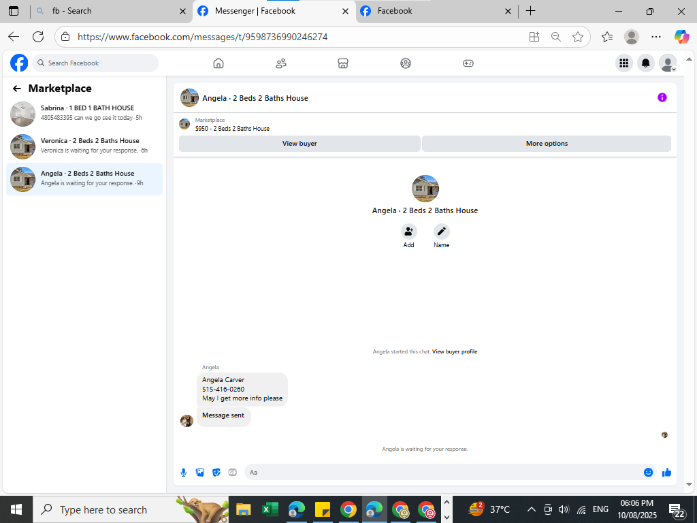Open $950 - 2 Beds 2 Baths House listing
The height and width of the screenshot is (523, 697).
point(232,129)
